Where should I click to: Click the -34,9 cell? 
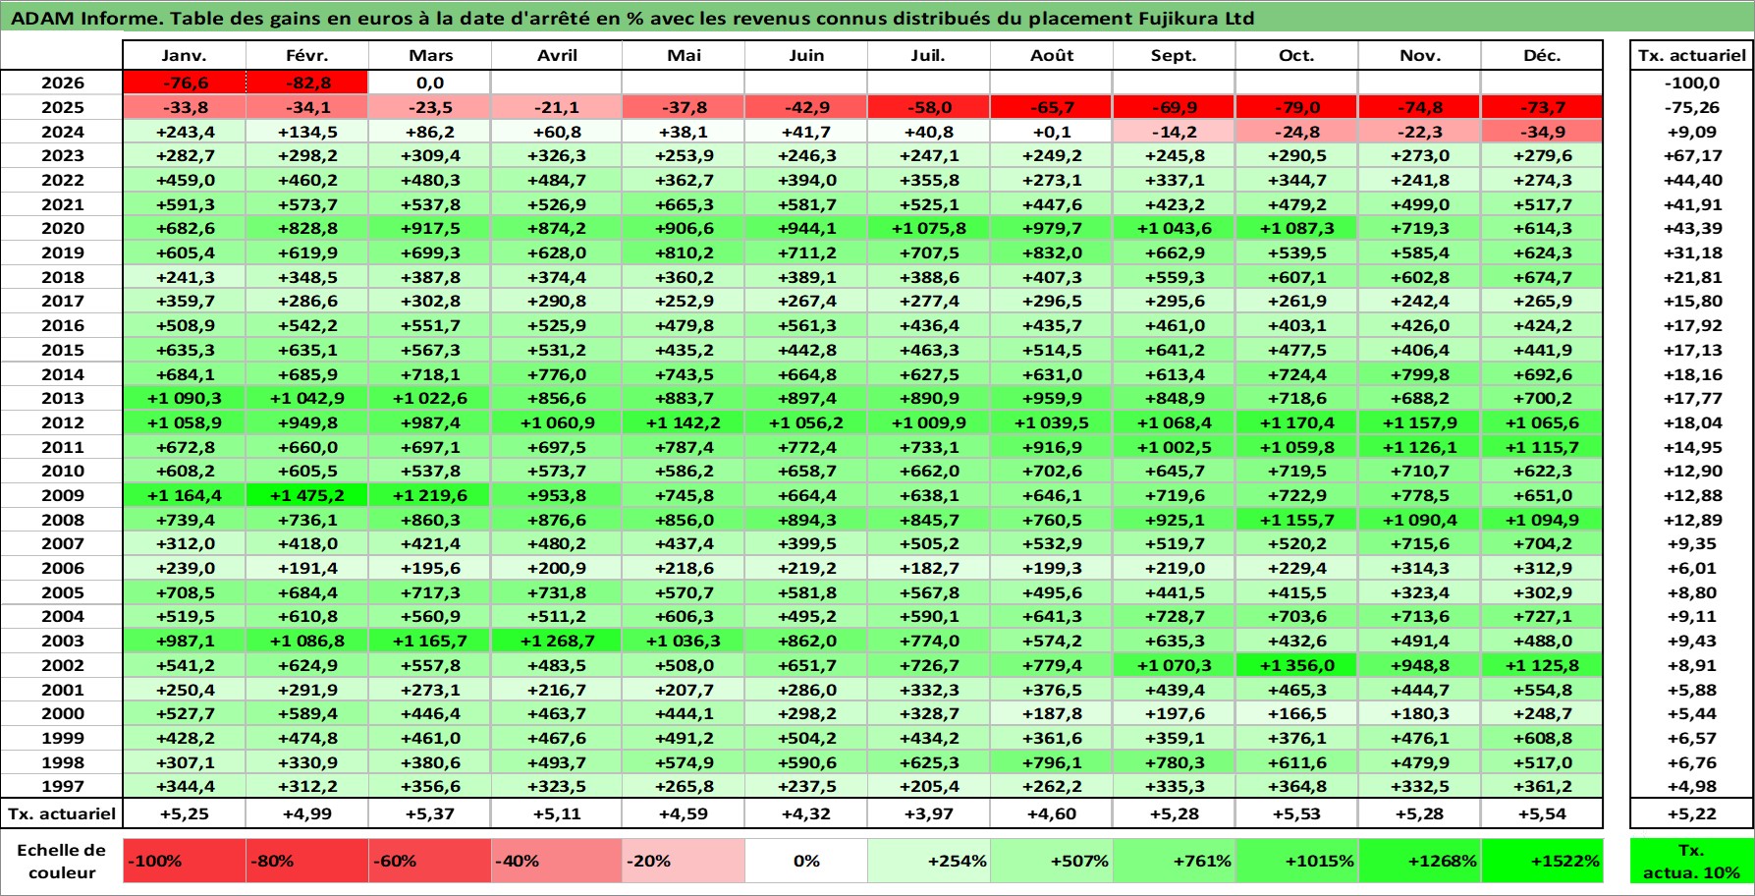1542,132
